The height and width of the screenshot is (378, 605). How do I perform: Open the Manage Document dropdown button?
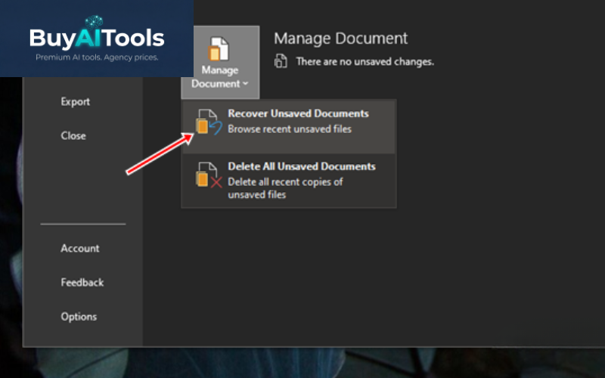(x=220, y=63)
